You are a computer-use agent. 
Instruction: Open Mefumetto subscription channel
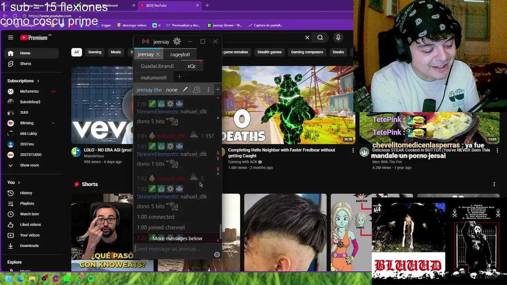pos(32,91)
